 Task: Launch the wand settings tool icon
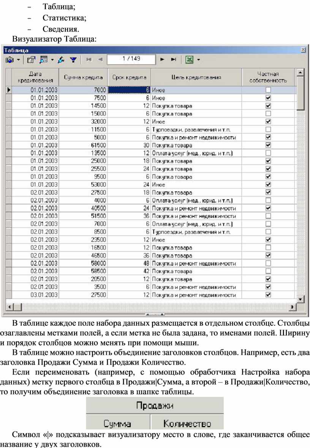(61, 60)
